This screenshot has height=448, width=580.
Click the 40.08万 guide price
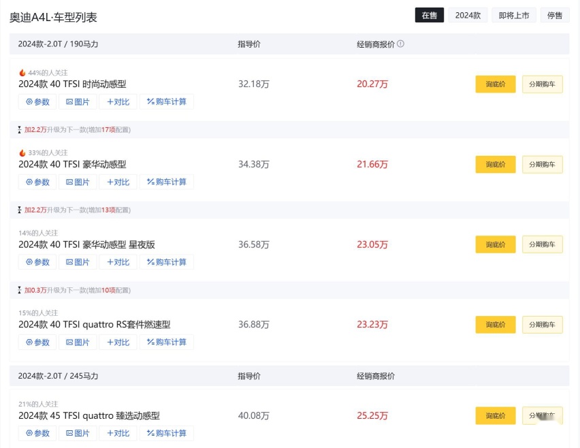(x=254, y=415)
